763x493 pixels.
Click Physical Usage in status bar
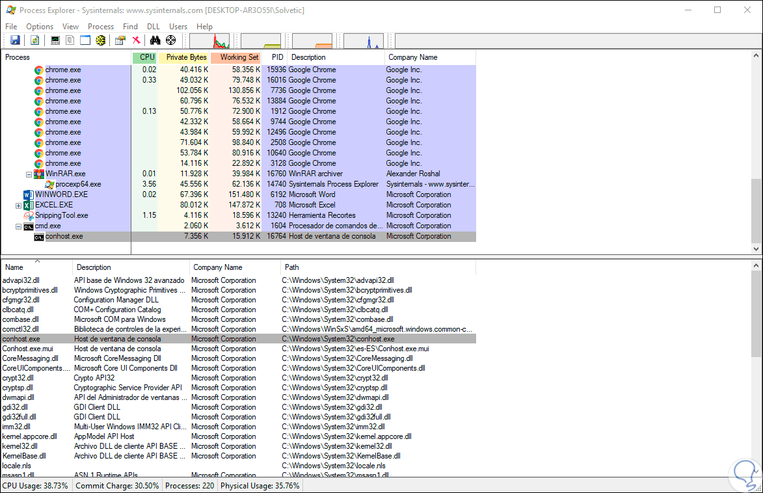pos(260,486)
